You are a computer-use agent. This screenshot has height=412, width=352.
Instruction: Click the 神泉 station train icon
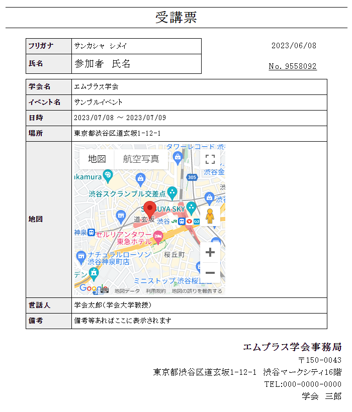91,233
